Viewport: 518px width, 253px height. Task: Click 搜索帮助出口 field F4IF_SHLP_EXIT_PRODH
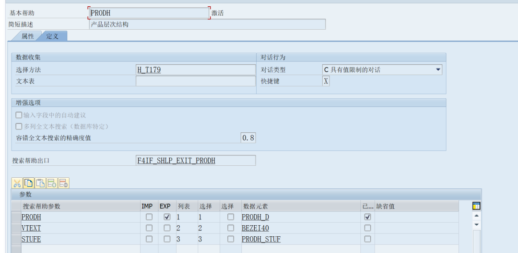pos(196,161)
